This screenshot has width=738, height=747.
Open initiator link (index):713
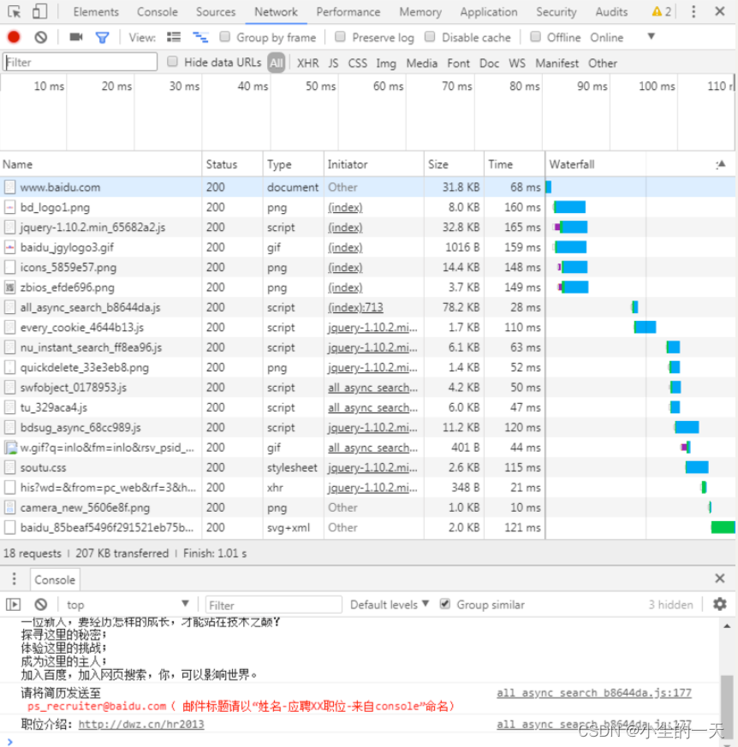click(355, 307)
